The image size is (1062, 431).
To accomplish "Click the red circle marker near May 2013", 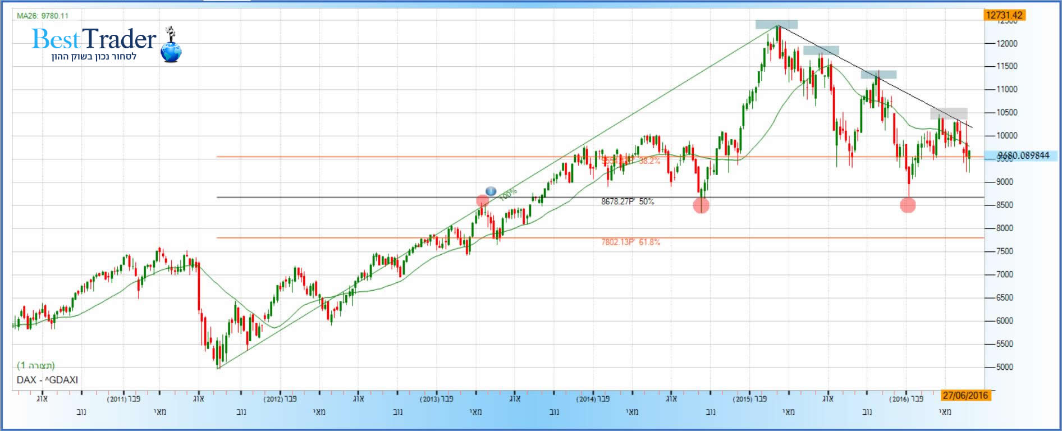I will point(482,201).
